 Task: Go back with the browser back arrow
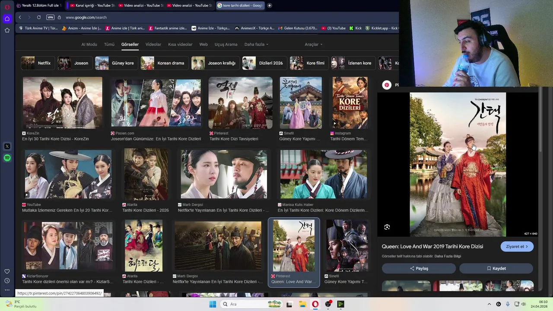pyautogui.click(x=20, y=17)
